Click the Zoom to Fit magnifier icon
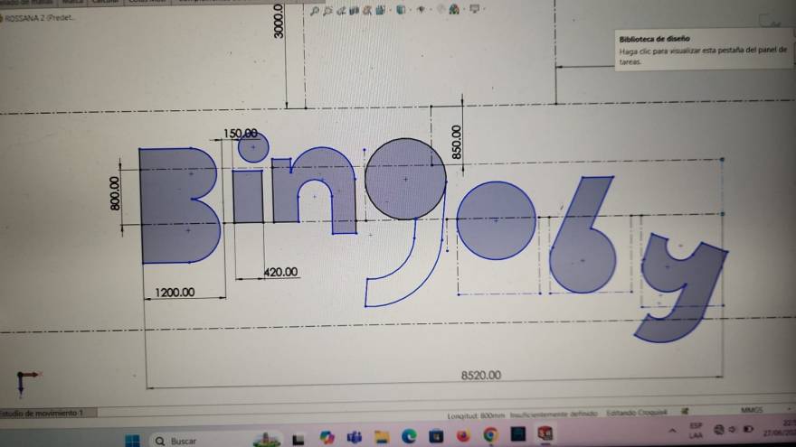Screen dimensions: 796x447 (314, 12)
